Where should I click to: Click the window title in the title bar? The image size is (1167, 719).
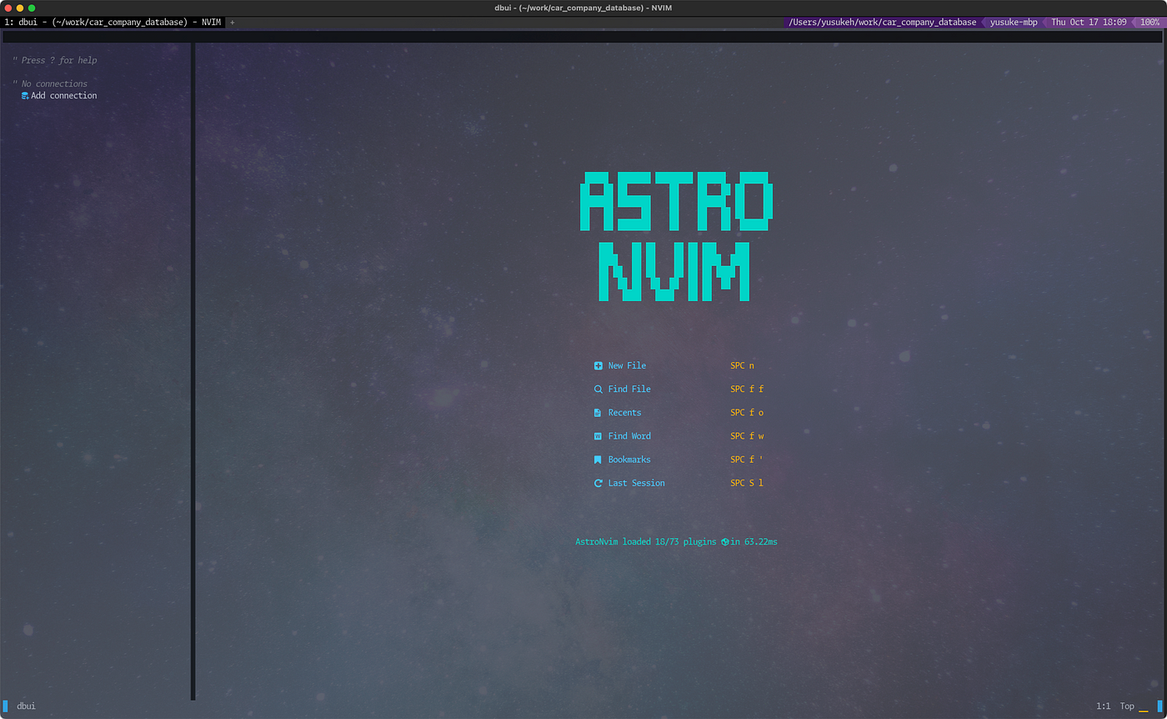[x=583, y=8]
